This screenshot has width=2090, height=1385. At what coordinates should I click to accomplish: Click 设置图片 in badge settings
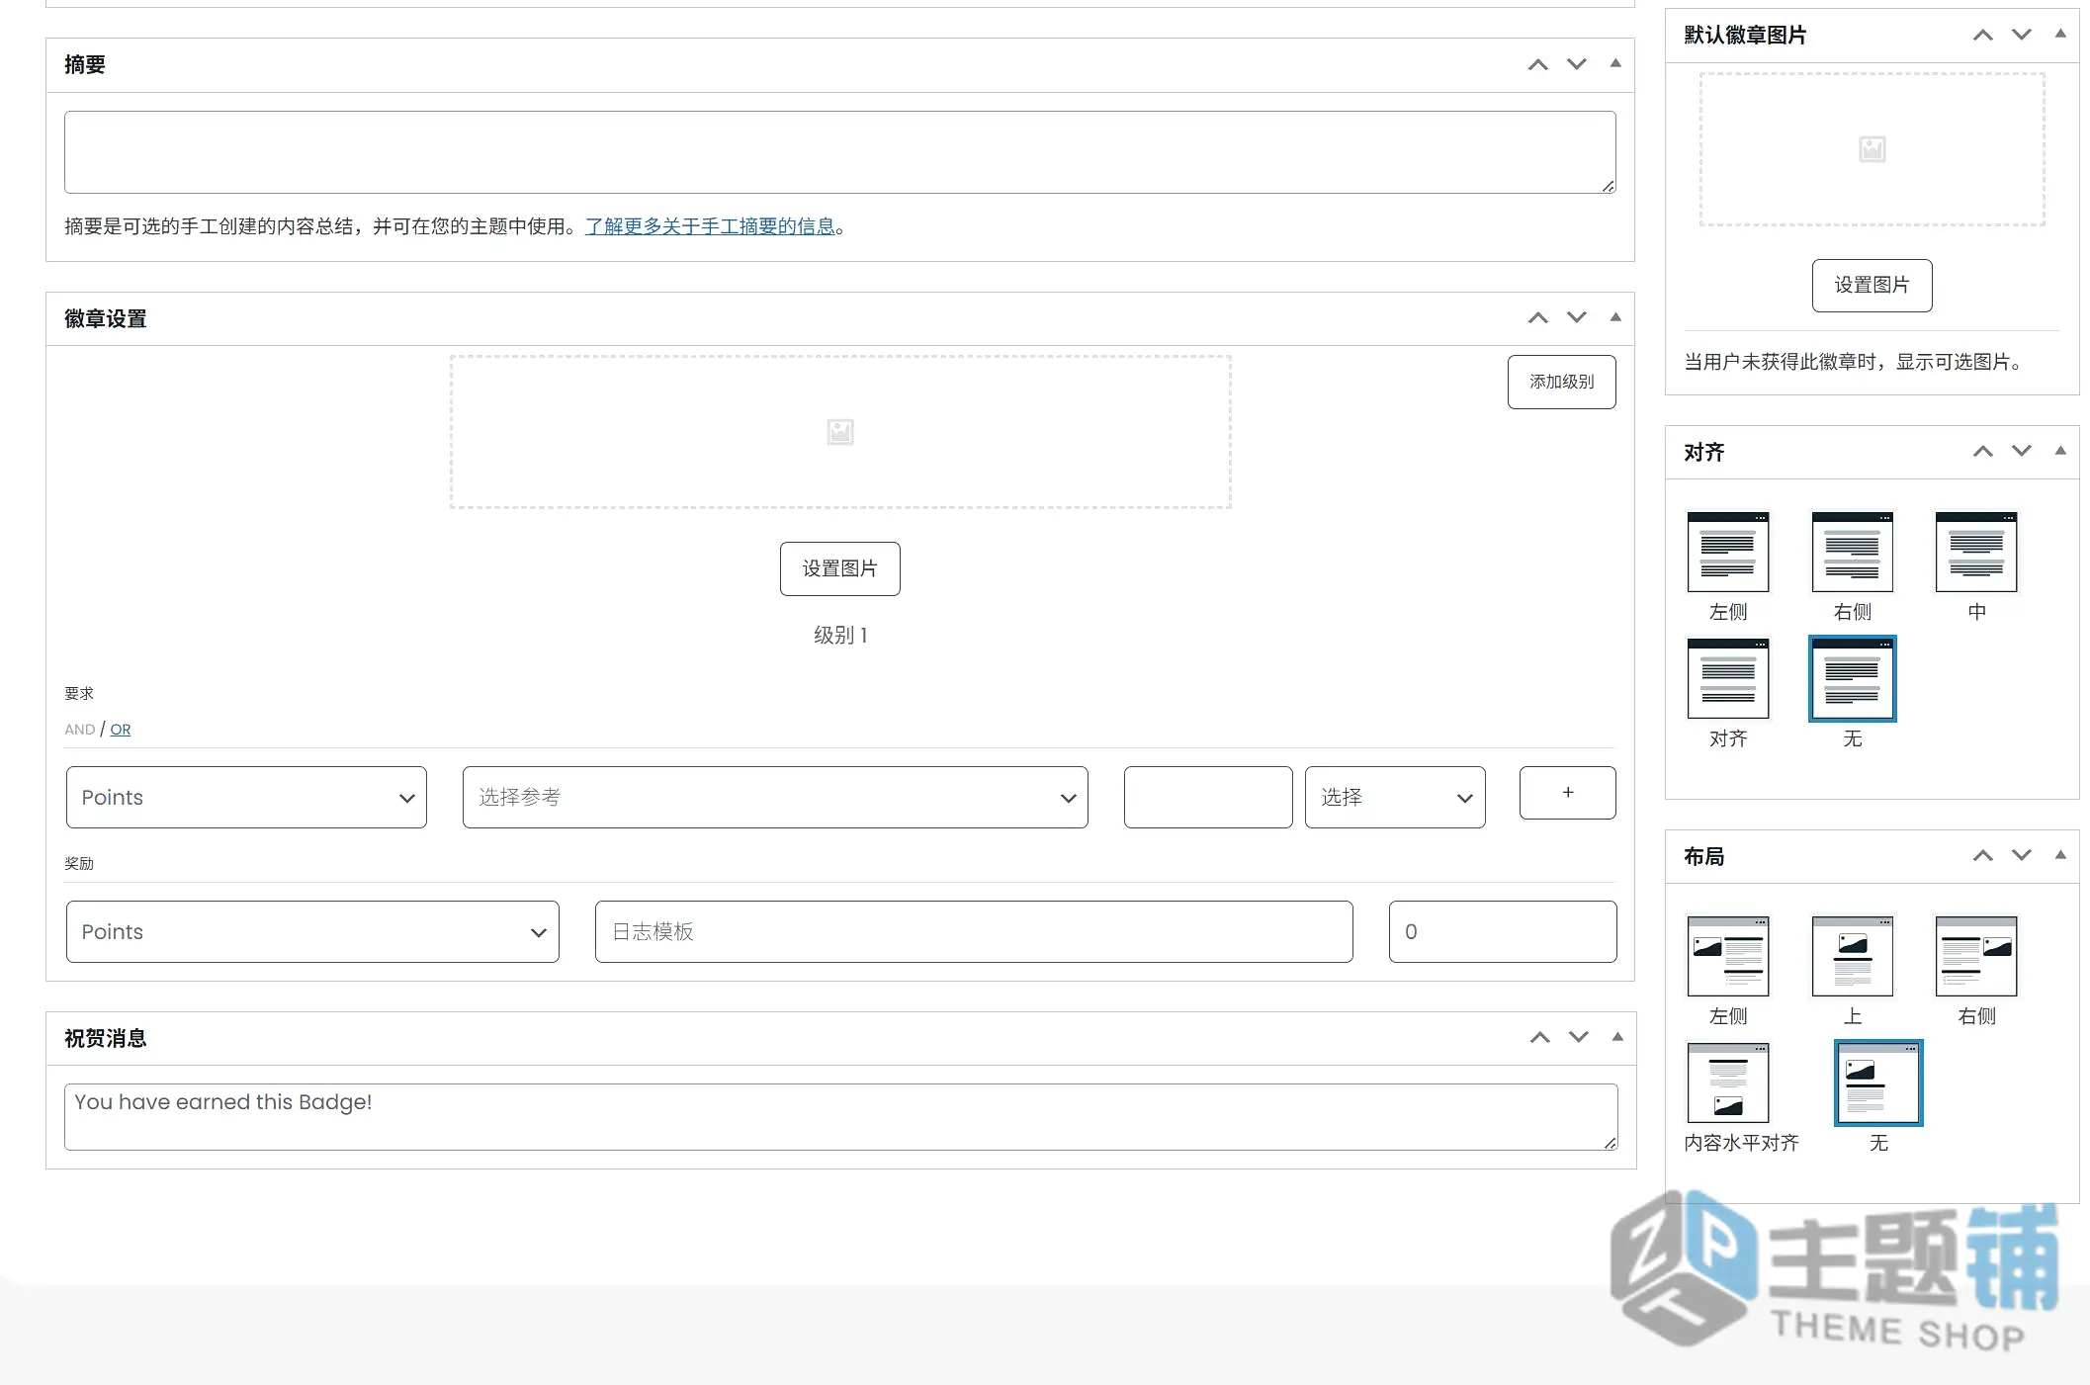click(840, 568)
